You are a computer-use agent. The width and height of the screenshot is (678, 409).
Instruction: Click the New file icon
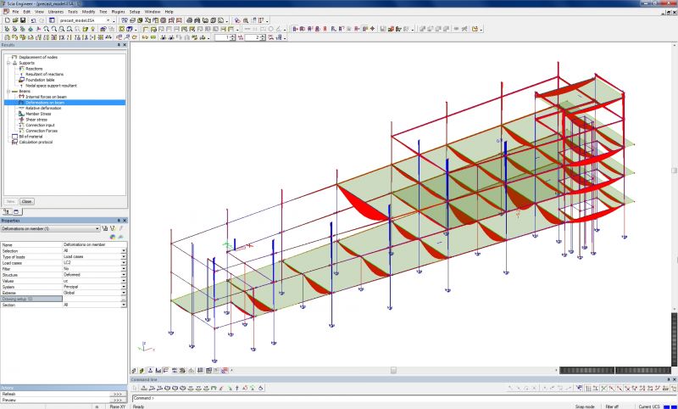(6, 20)
